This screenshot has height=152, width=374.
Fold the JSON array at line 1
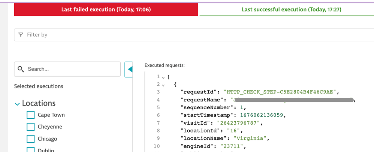[x=163, y=77]
